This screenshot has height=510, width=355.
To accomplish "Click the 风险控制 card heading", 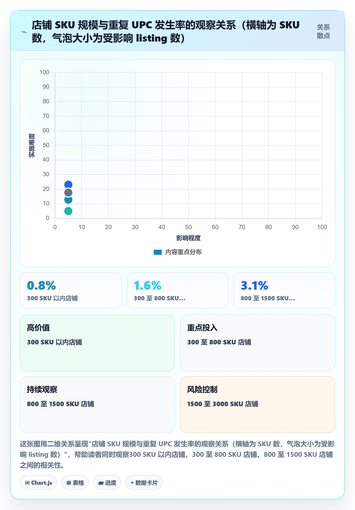I will click(x=202, y=389).
